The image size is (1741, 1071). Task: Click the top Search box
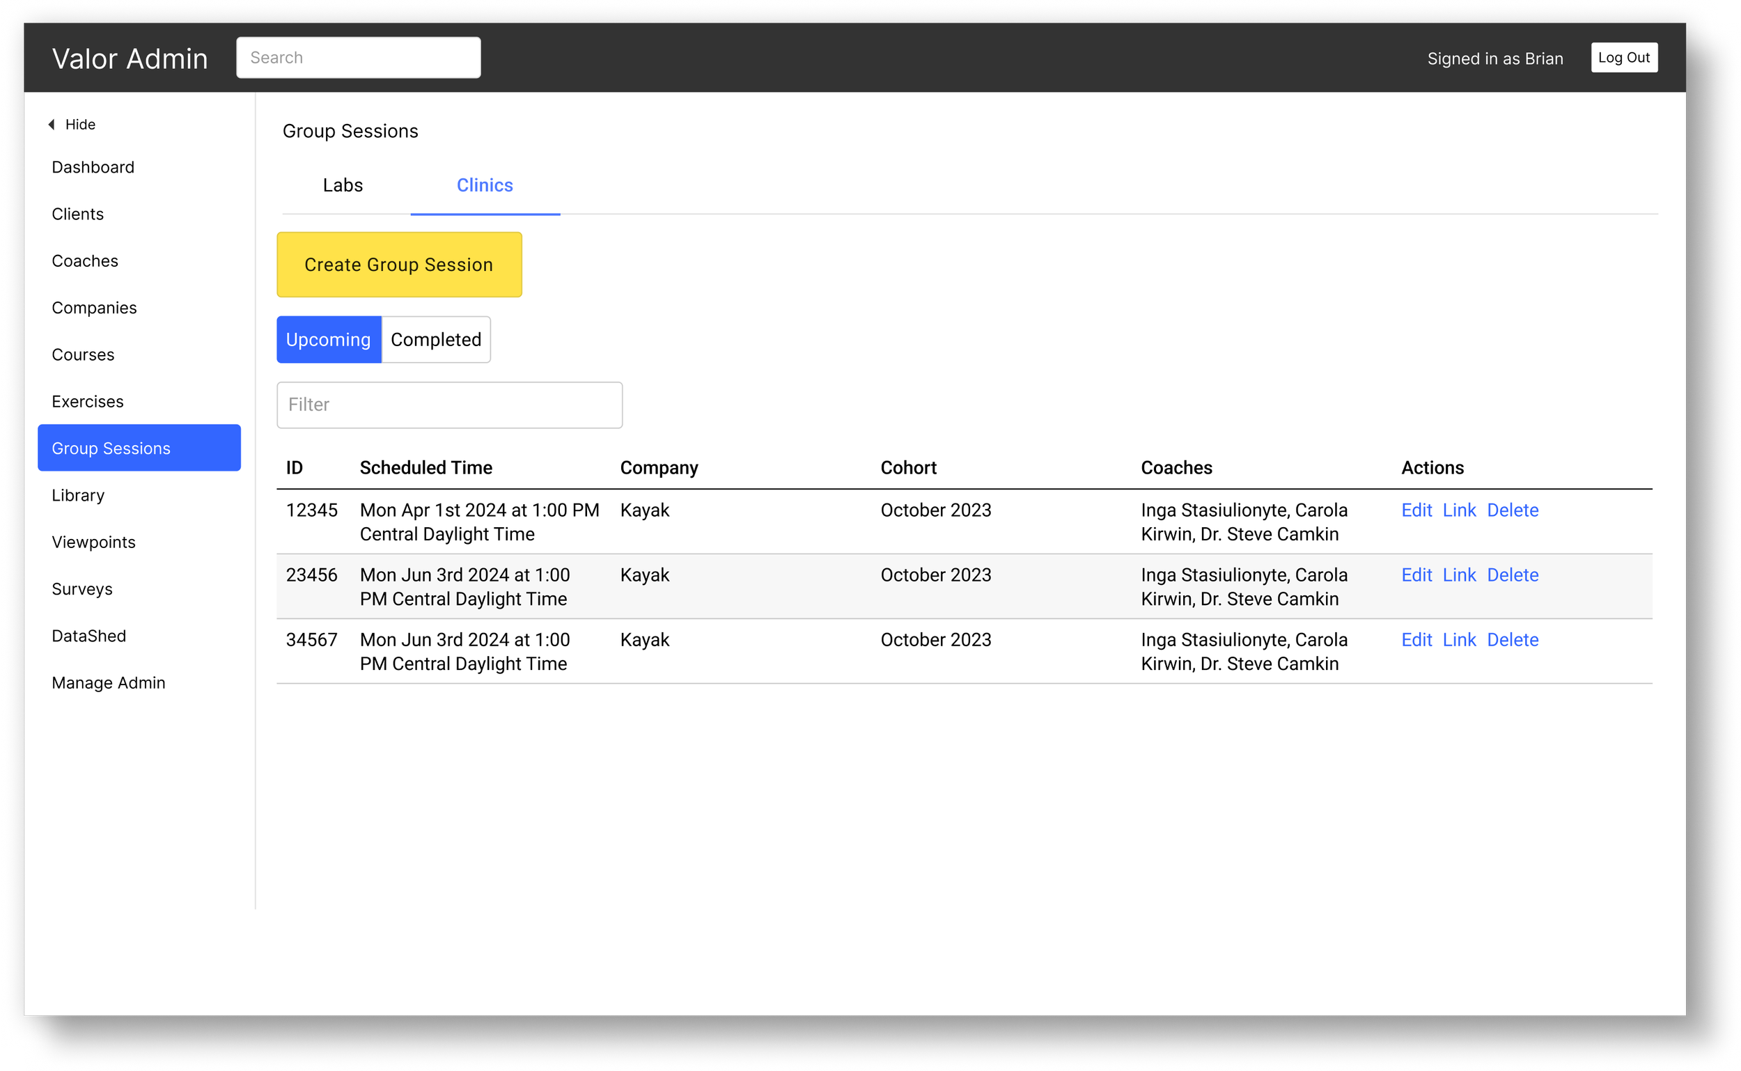click(359, 58)
